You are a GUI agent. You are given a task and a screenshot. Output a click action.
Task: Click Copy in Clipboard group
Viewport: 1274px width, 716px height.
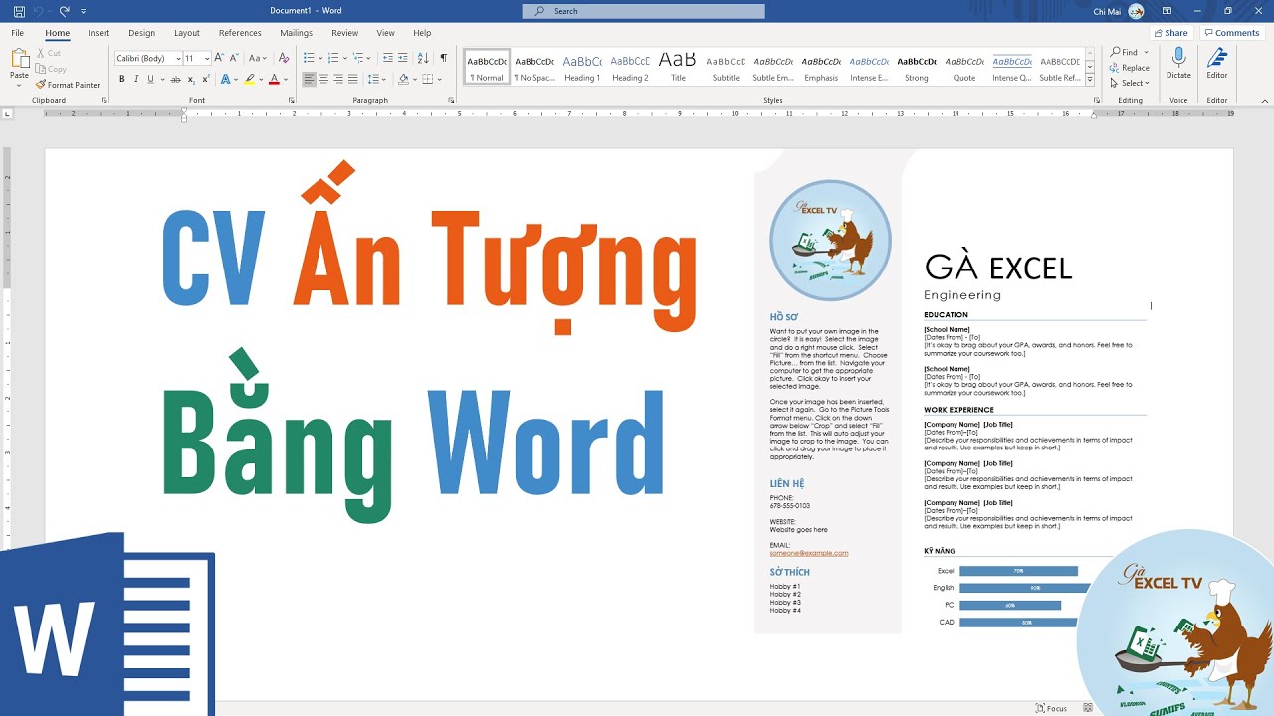[x=51, y=69]
